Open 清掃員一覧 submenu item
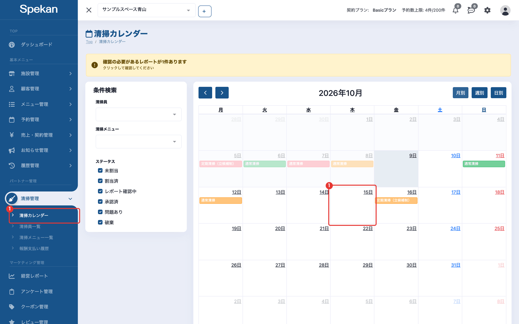 click(30, 226)
